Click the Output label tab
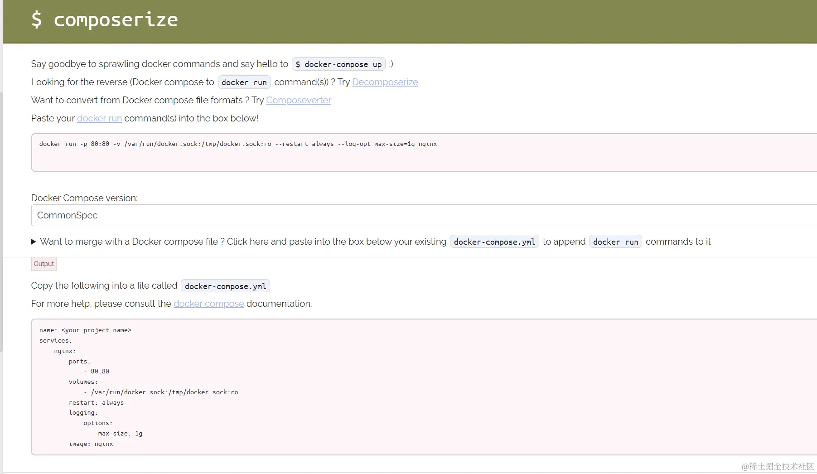This screenshot has height=474, width=817. tap(44, 264)
